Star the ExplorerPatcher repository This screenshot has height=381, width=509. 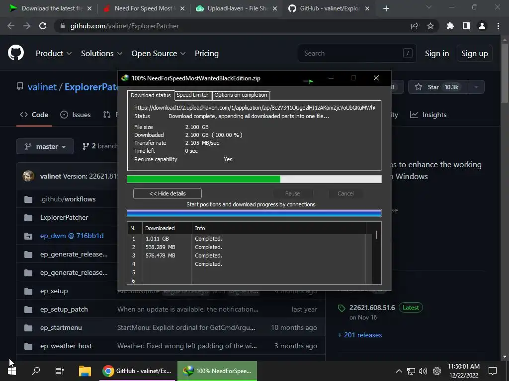[x=437, y=87]
